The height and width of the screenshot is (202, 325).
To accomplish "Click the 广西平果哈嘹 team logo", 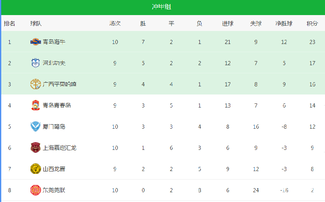I will pos(35,84).
